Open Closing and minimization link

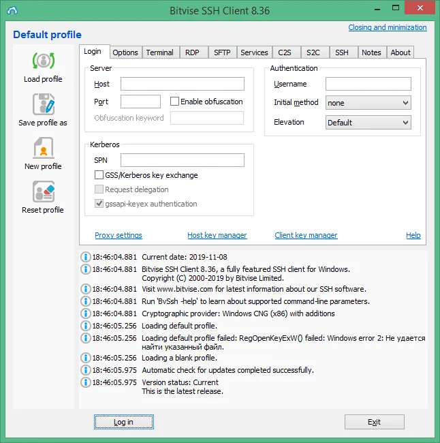tap(388, 27)
